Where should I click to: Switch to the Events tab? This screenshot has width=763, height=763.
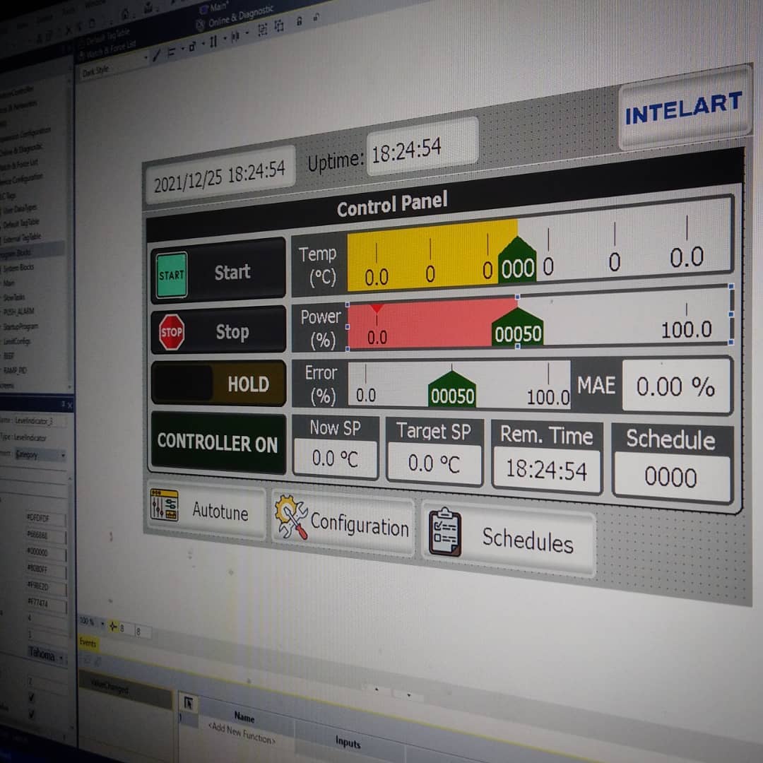pos(88,643)
